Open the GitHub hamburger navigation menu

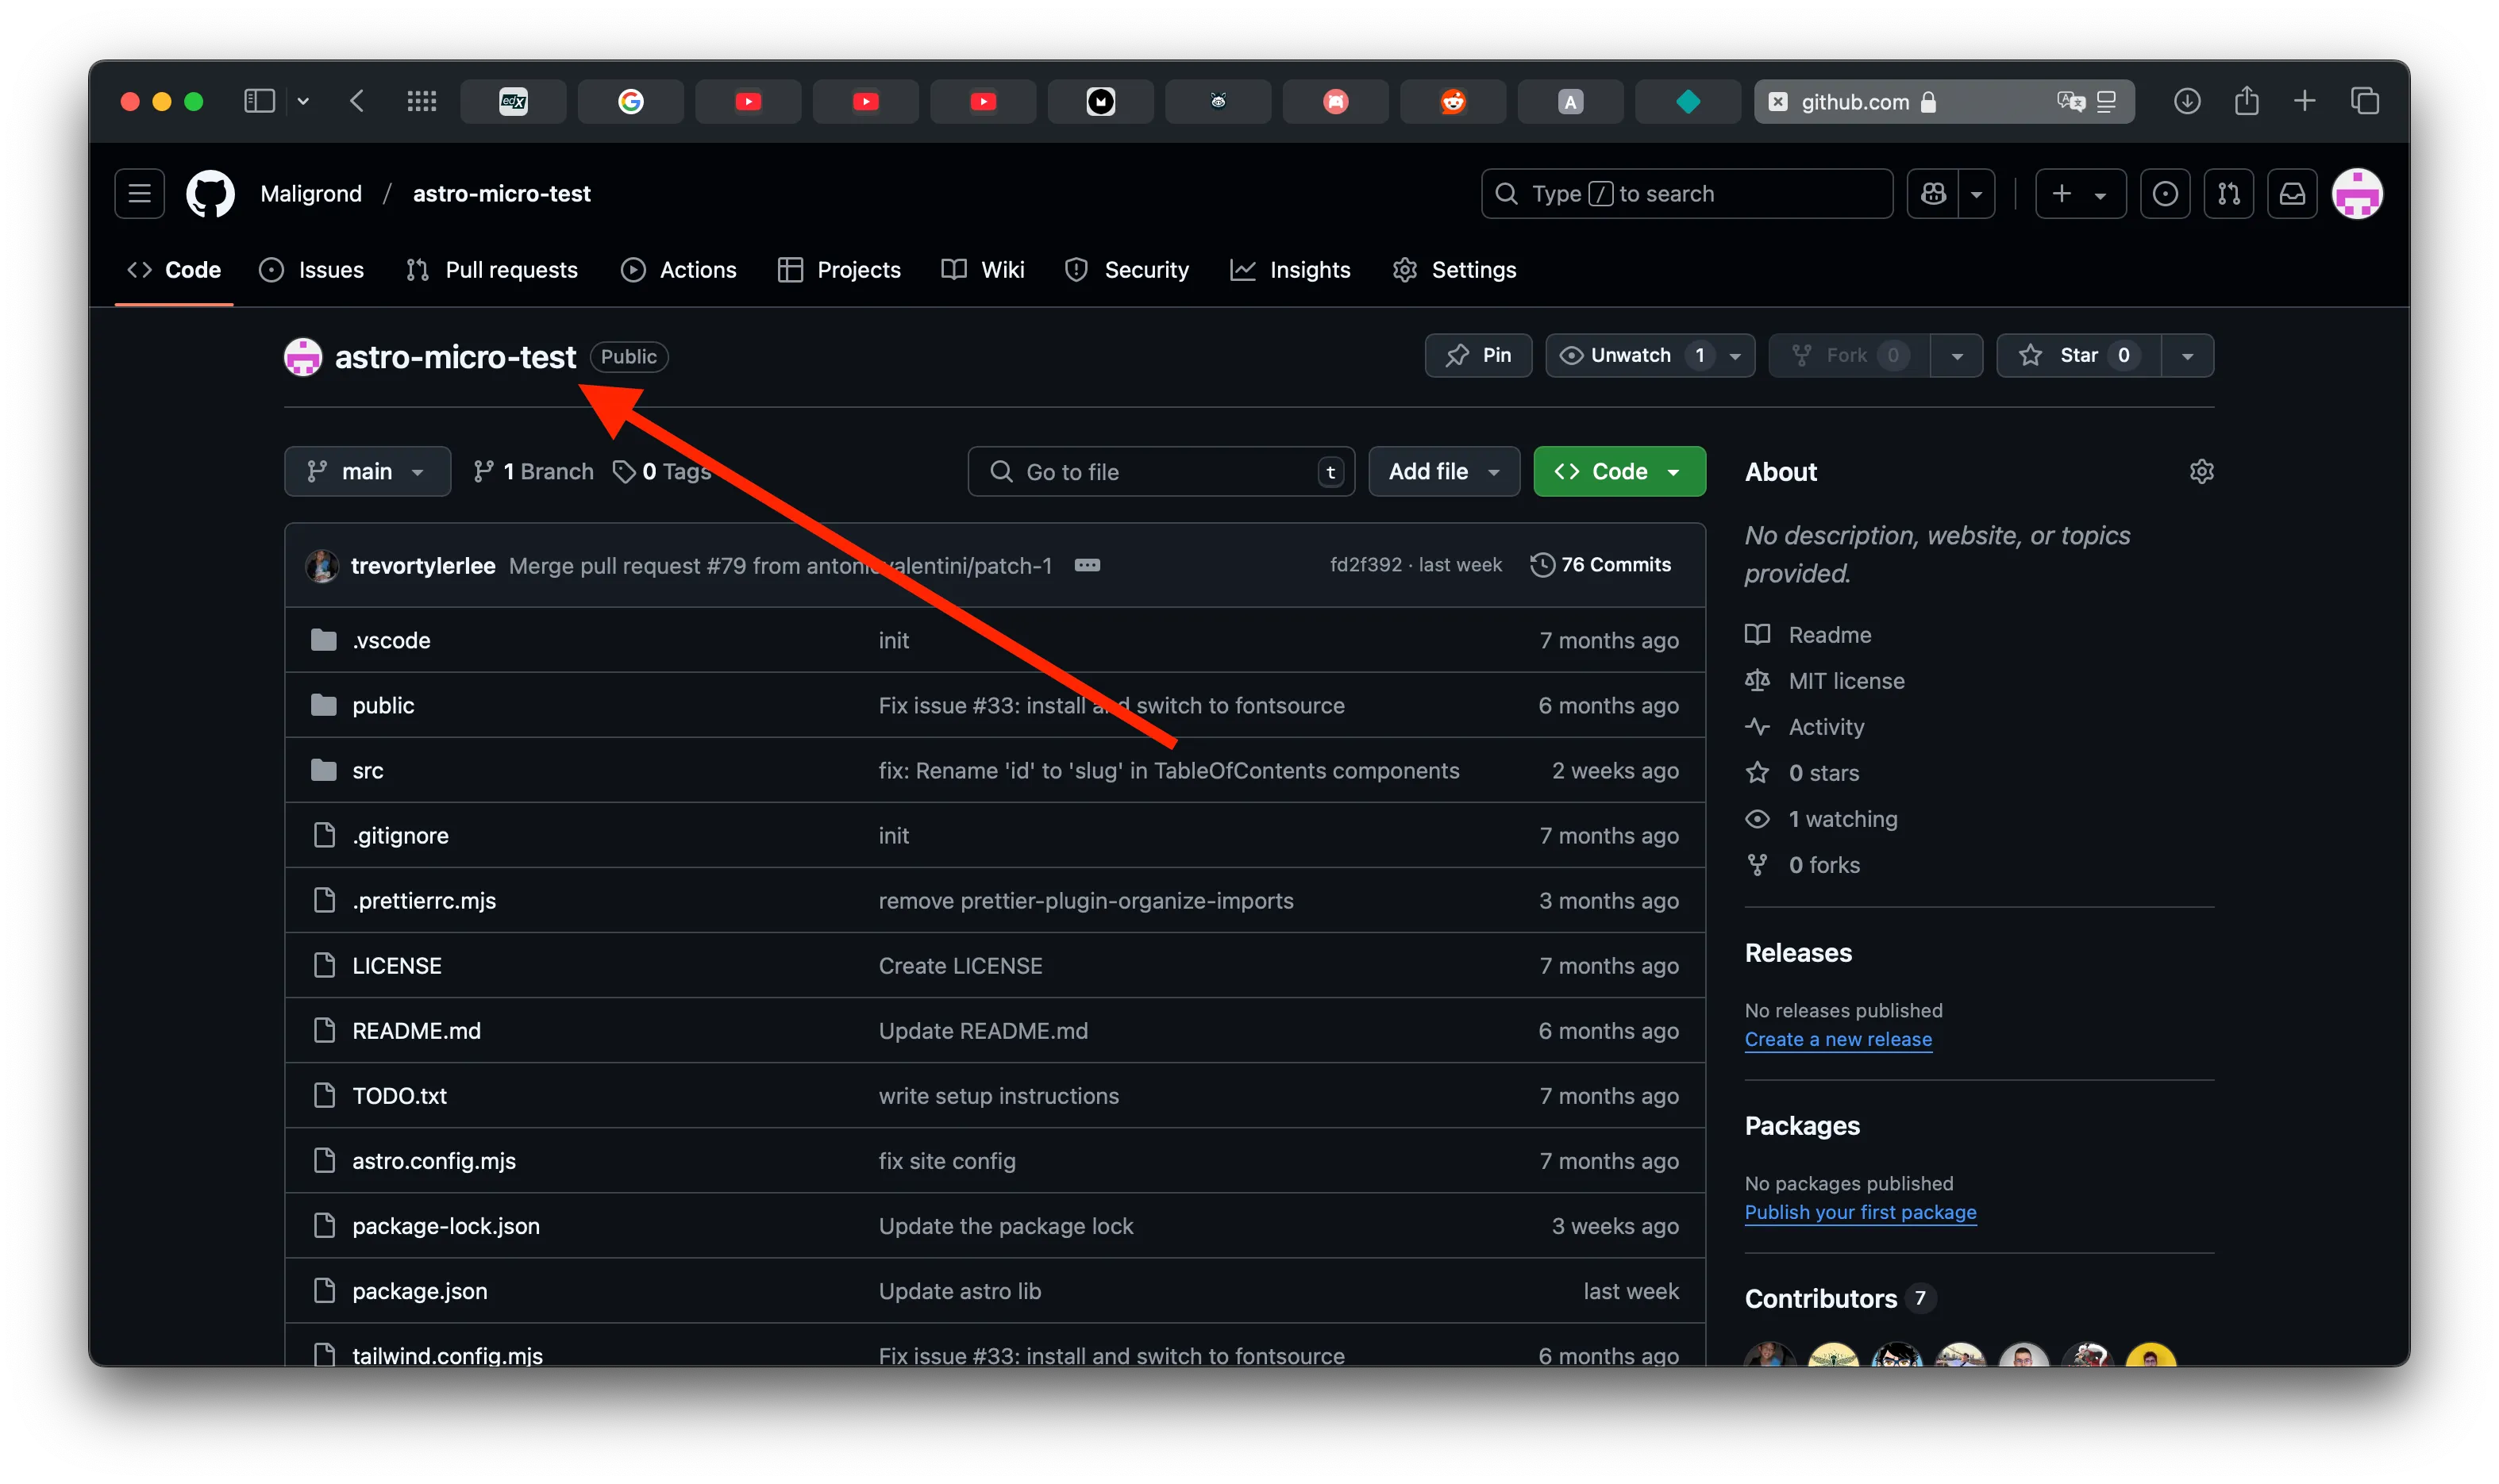(139, 193)
